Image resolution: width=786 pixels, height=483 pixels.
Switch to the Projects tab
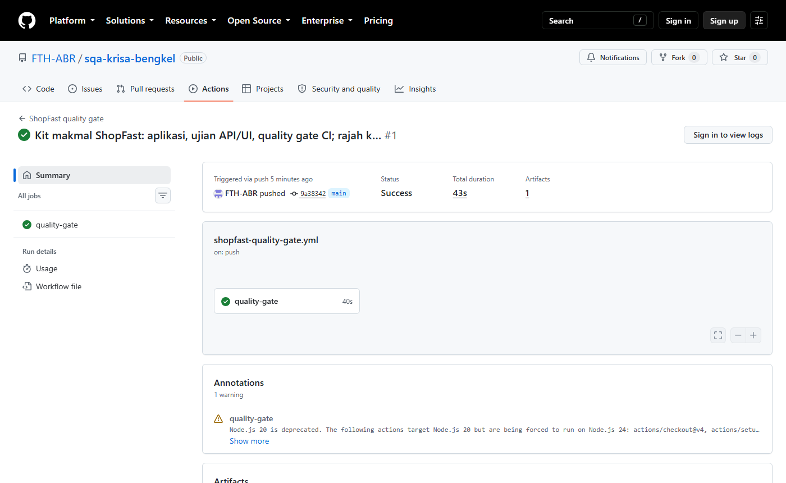tap(263, 89)
